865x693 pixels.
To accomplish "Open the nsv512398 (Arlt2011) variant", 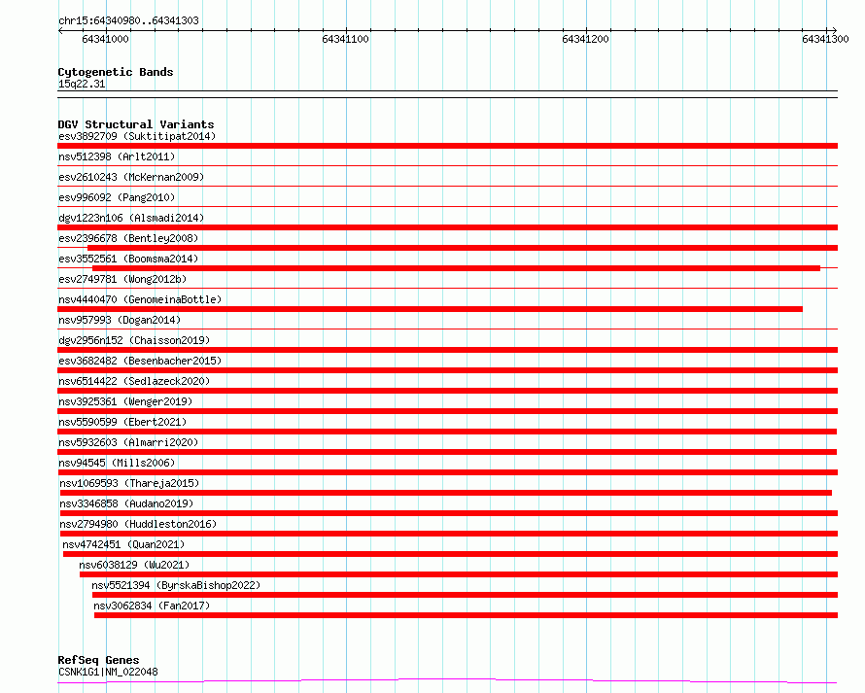I will [x=117, y=156].
